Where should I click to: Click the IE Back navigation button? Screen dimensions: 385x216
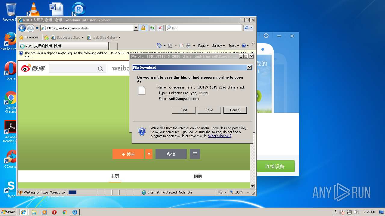22,28
